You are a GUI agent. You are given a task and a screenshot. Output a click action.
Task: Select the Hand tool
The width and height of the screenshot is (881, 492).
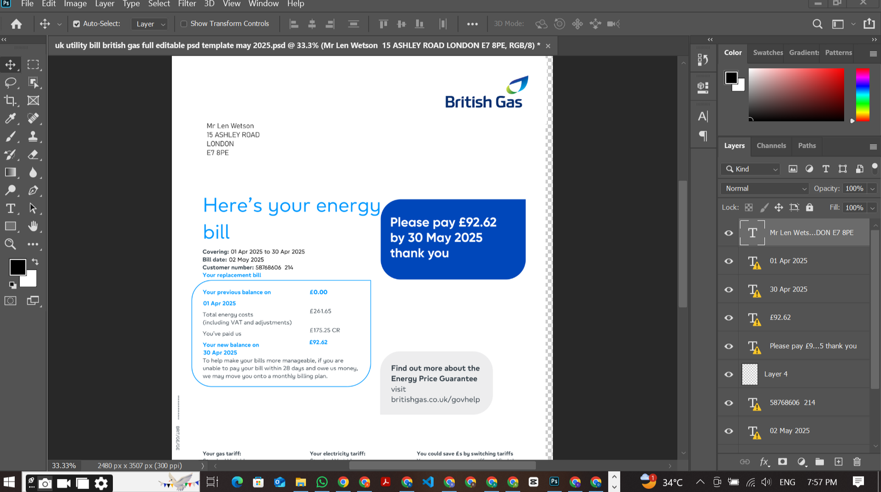click(x=33, y=226)
